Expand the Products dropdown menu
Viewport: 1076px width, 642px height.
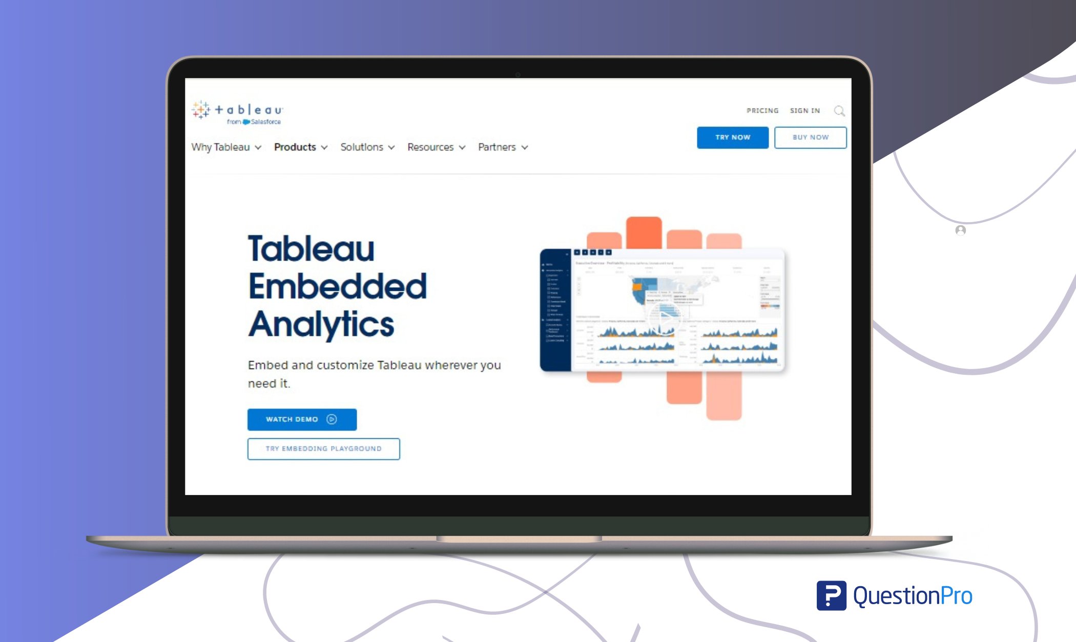coord(301,147)
